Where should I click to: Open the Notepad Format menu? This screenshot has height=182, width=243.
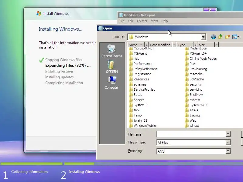[x=142, y=21]
